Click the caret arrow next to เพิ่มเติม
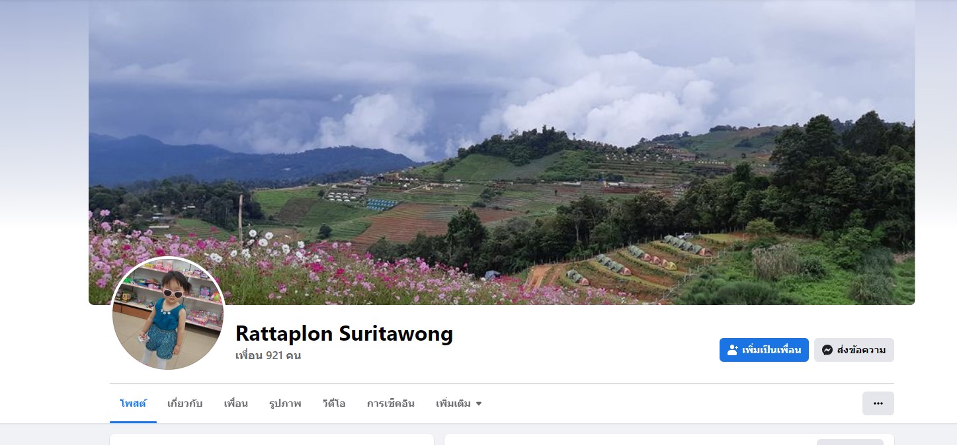Screen dimensions: 957x445 click(x=479, y=403)
